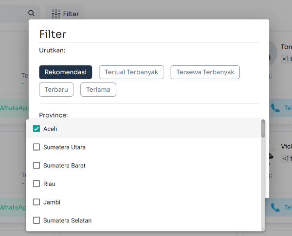The width and height of the screenshot is (292, 236).
Task: Tick the Sumatera Barat checkbox
Action: click(x=36, y=165)
